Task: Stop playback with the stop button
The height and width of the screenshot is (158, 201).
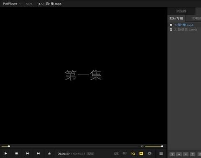Action: pyautogui.click(x=16, y=153)
